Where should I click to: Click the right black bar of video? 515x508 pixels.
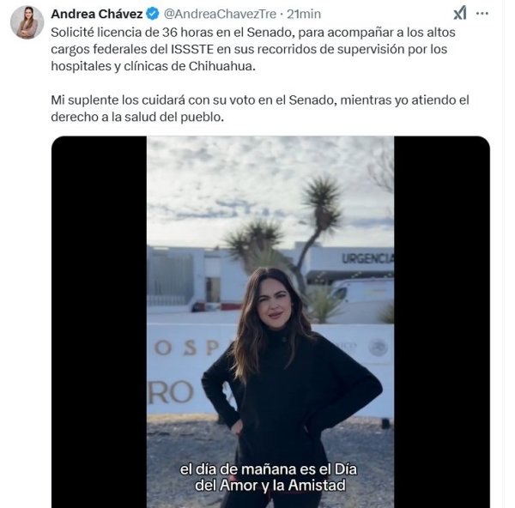[x=442, y=322]
